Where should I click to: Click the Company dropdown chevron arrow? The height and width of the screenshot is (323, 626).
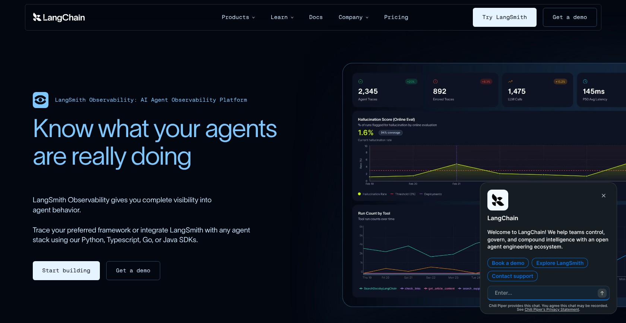click(x=367, y=18)
